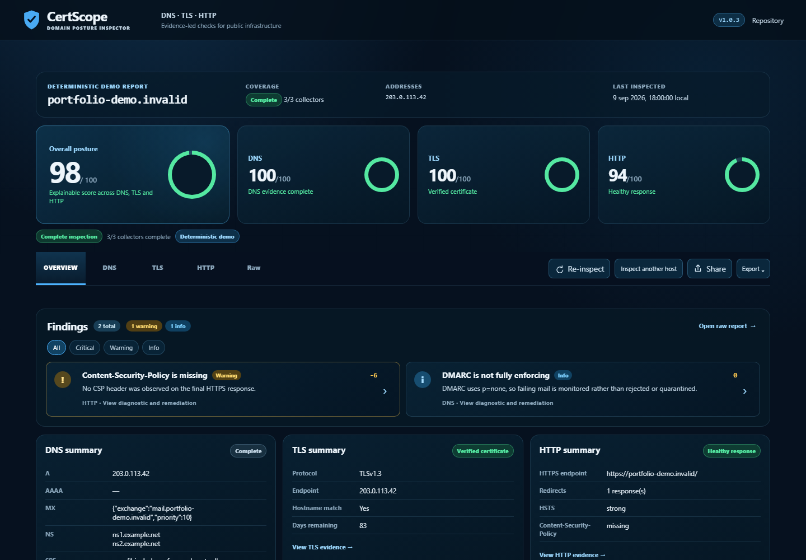806x560 pixels.
Task: Switch to the Overview tab
Action: tap(60, 268)
